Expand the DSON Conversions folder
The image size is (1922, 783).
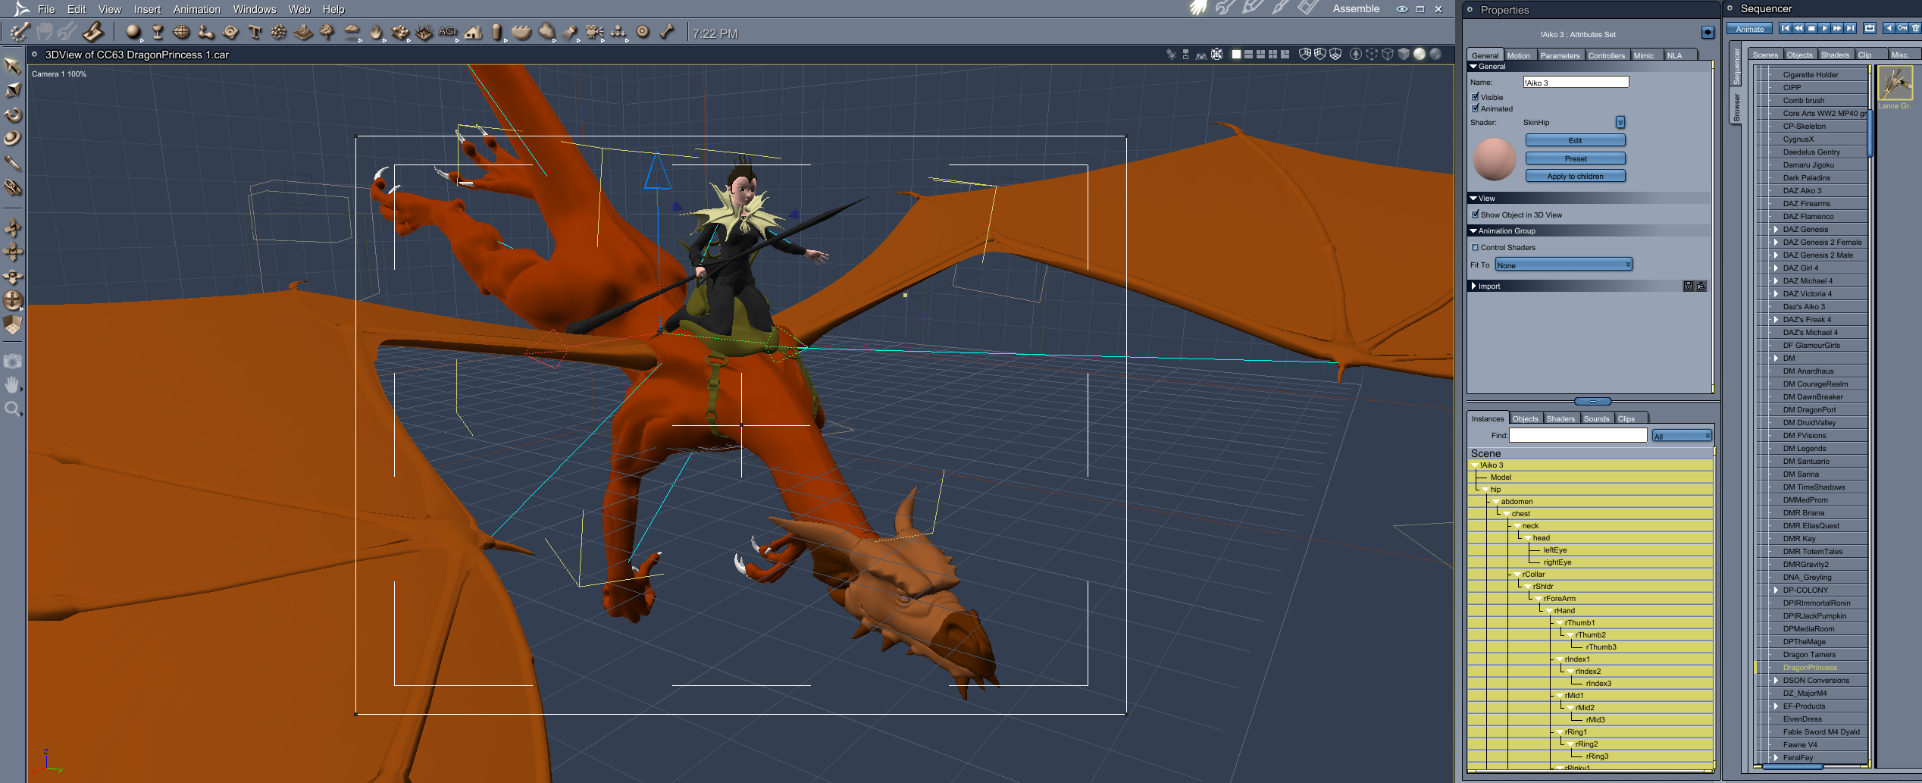[x=1776, y=680]
